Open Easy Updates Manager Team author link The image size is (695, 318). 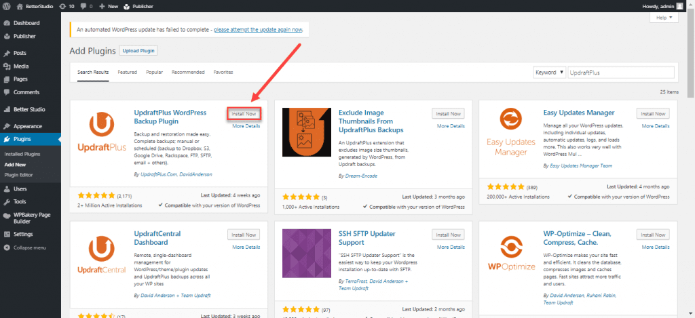point(581,165)
